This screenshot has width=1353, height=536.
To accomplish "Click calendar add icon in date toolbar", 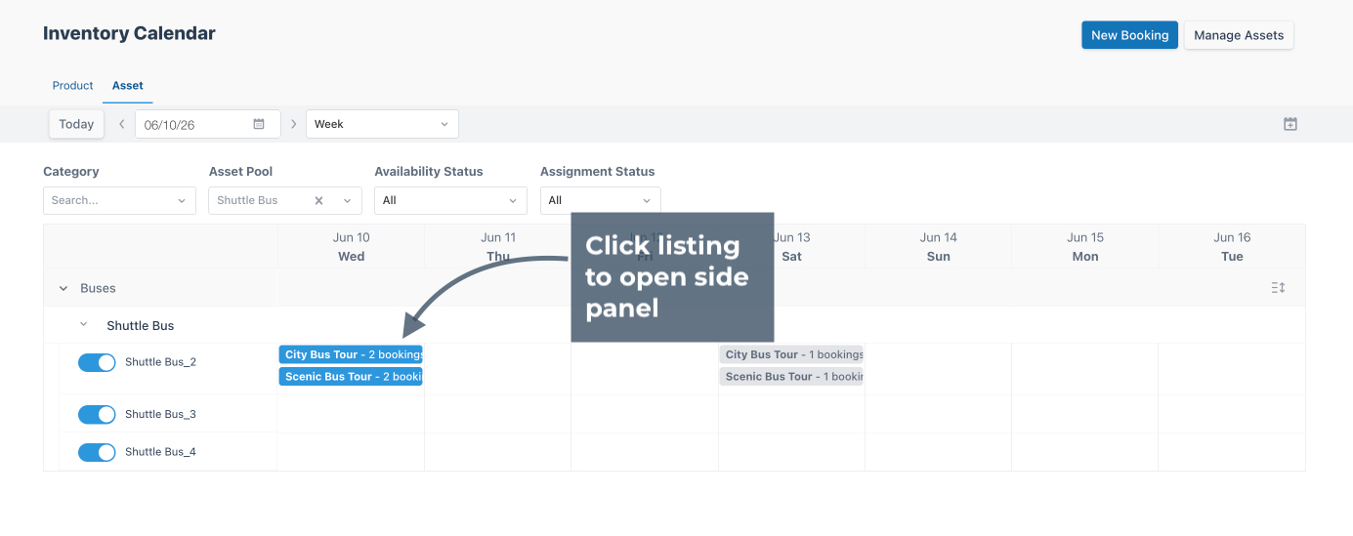I will (x=1290, y=124).
